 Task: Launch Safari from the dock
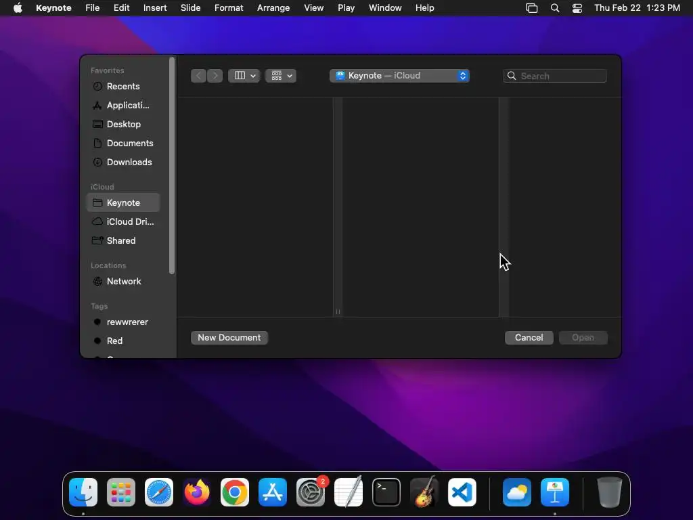(159, 492)
